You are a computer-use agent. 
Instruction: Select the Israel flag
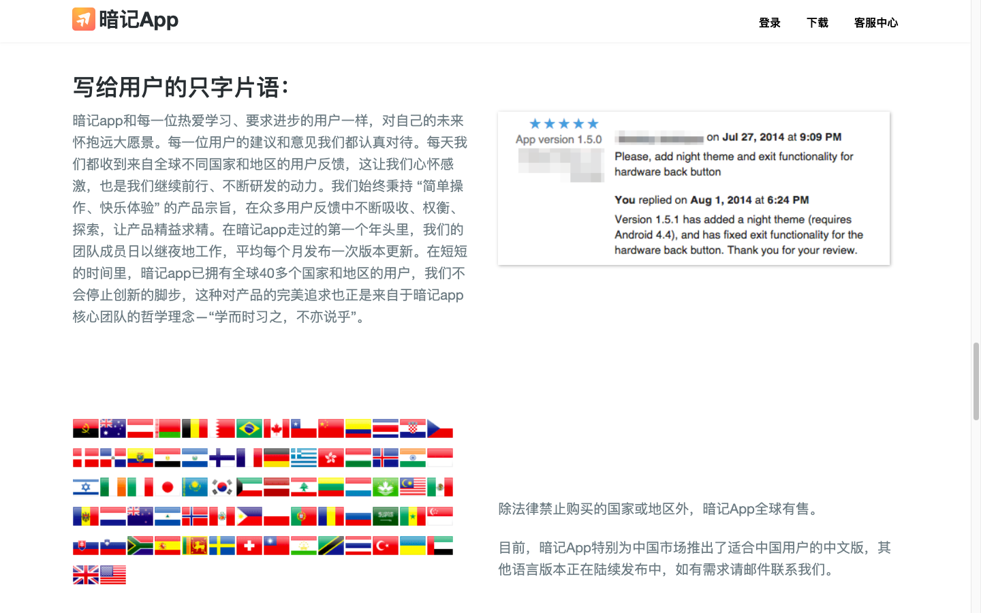pos(86,487)
